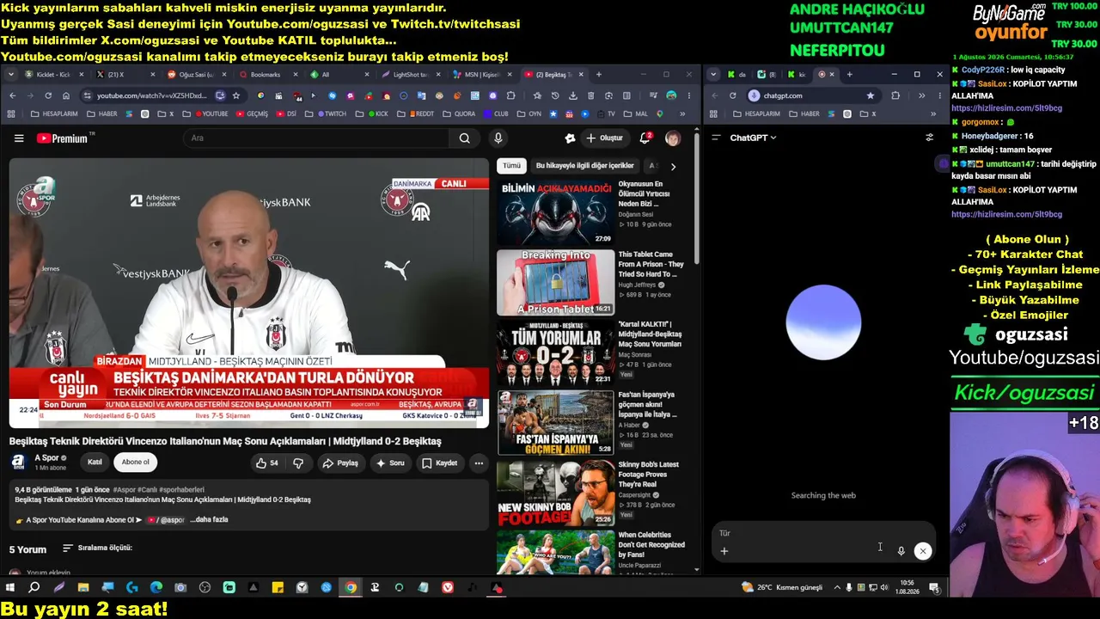This screenshot has width=1100, height=619.
Task: Reload the chatgpt.com page
Action: [732, 95]
